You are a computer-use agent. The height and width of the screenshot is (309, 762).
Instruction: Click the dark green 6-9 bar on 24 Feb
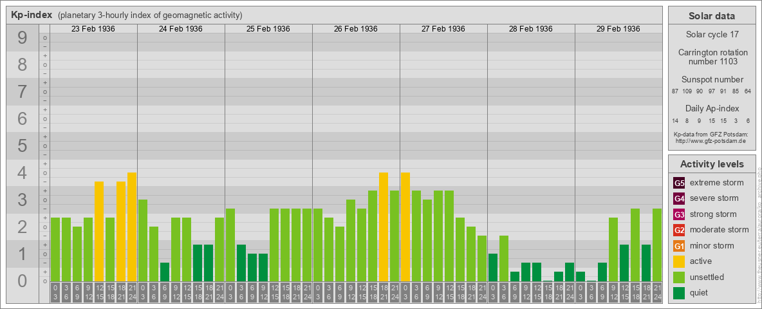[x=165, y=272]
